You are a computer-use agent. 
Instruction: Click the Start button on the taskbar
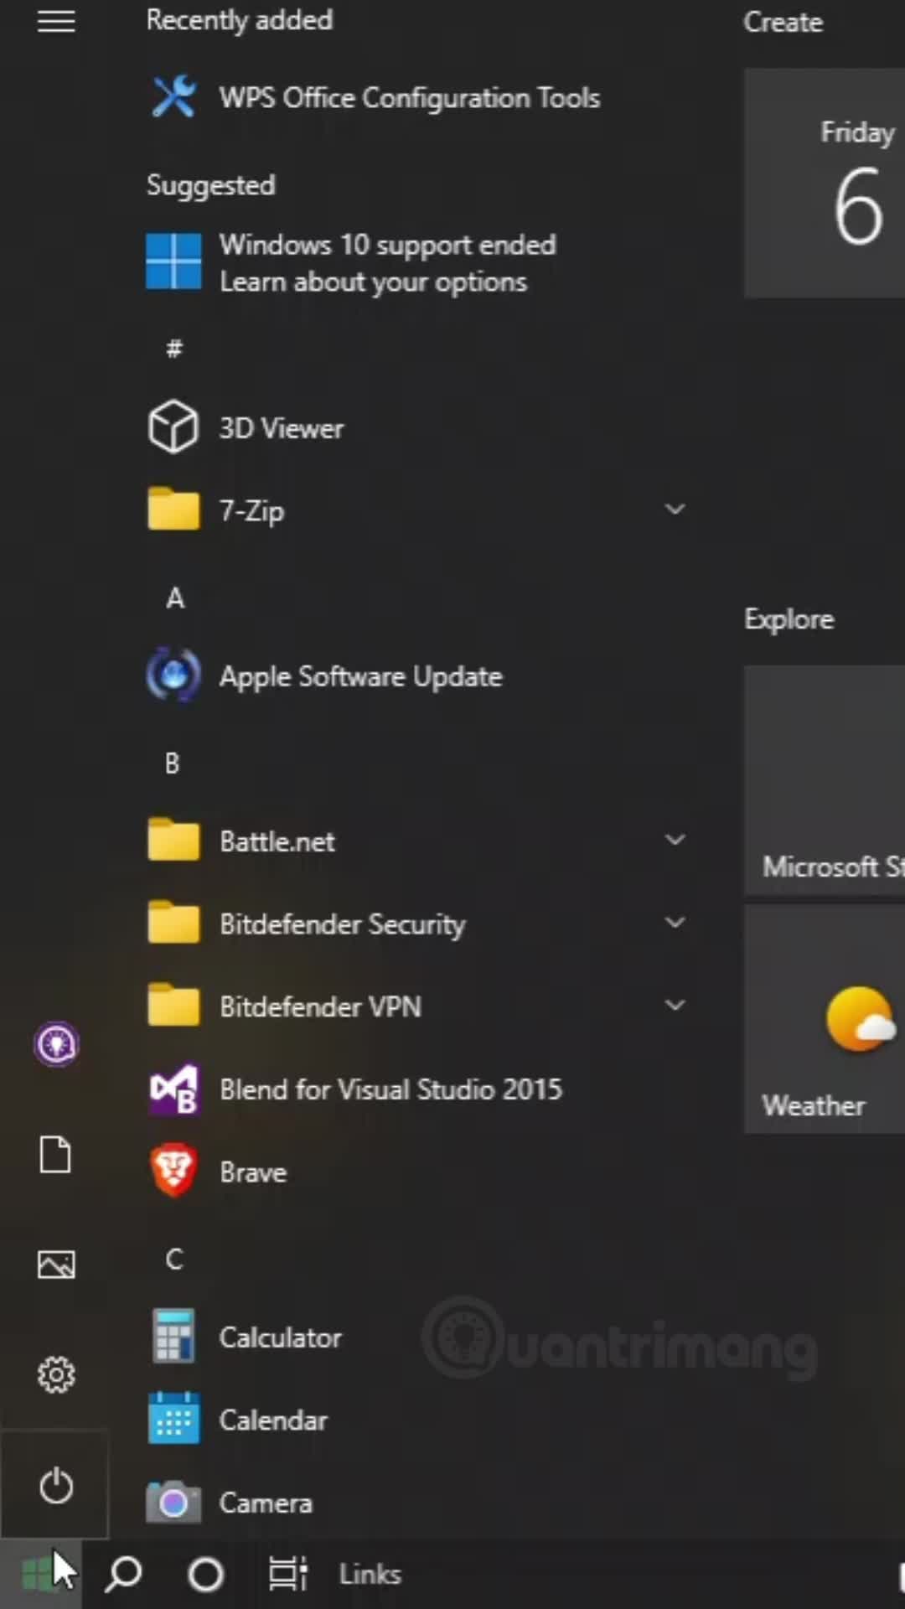40,1574
